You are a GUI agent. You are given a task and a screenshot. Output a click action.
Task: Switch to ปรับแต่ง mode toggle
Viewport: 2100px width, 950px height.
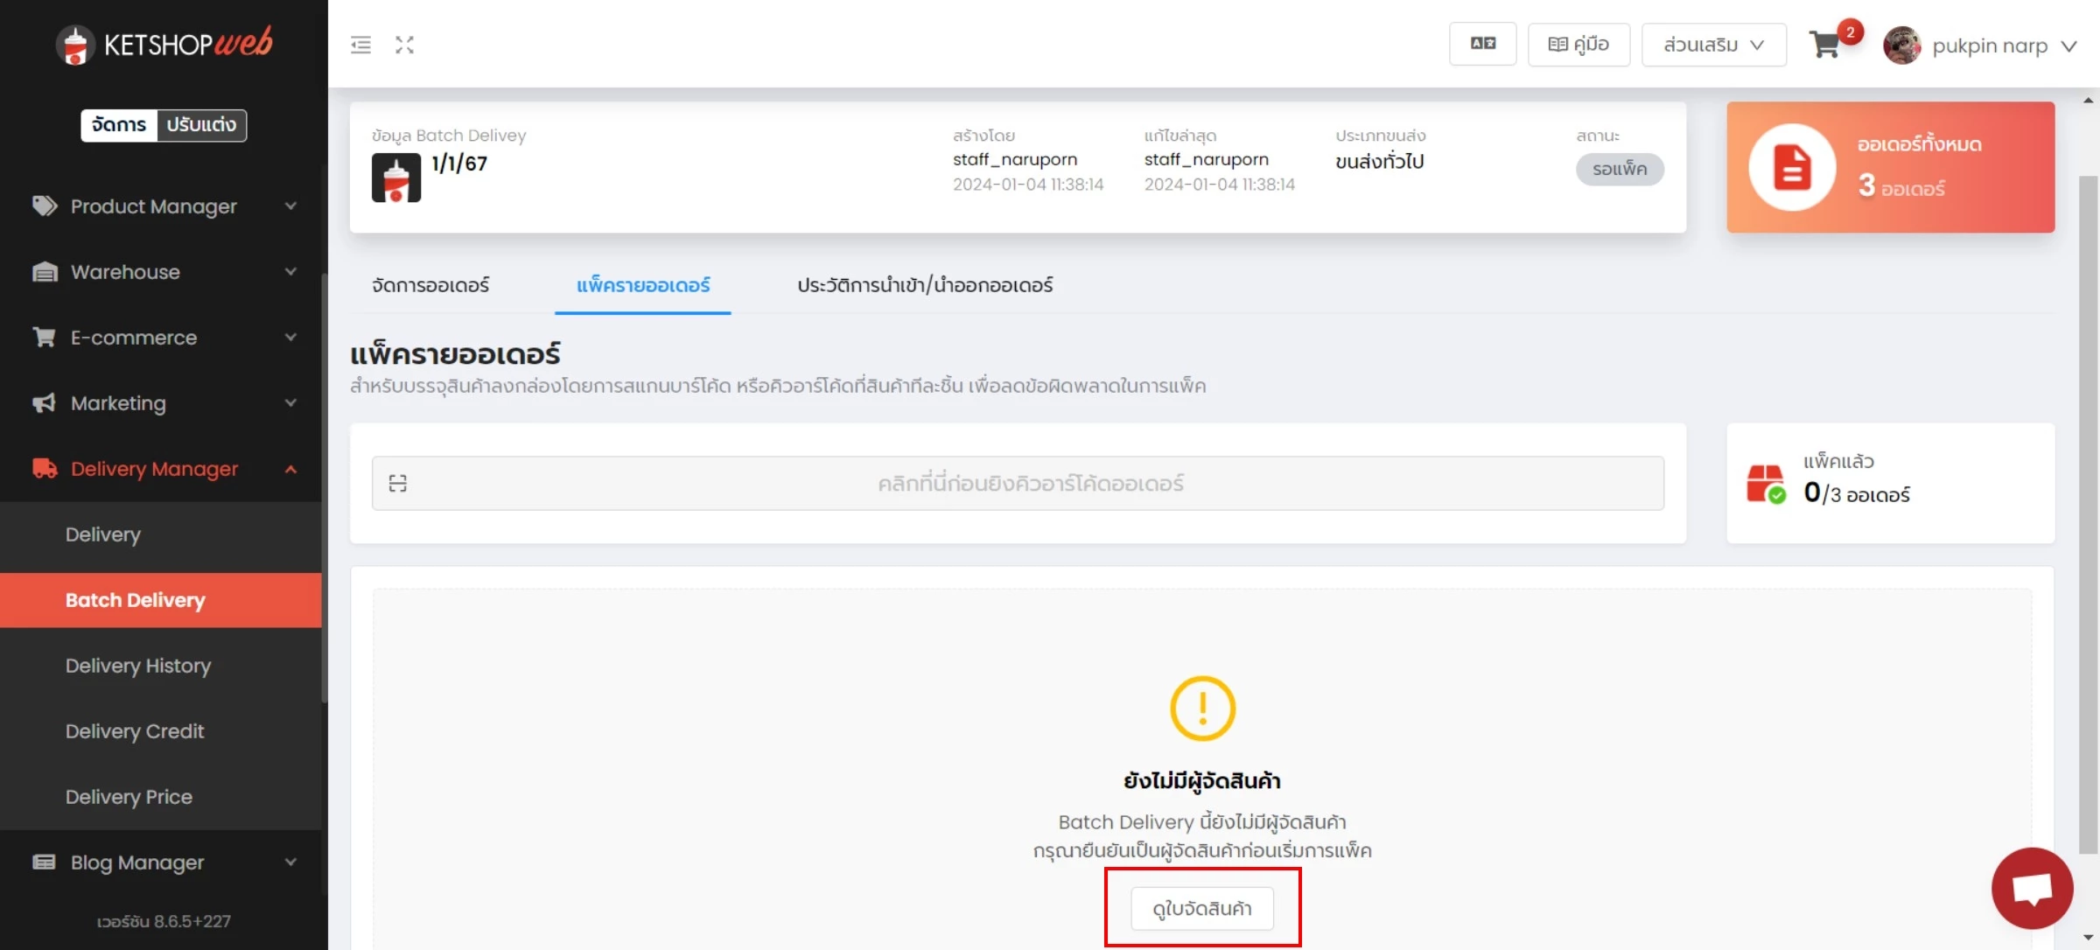pos(201,125)
